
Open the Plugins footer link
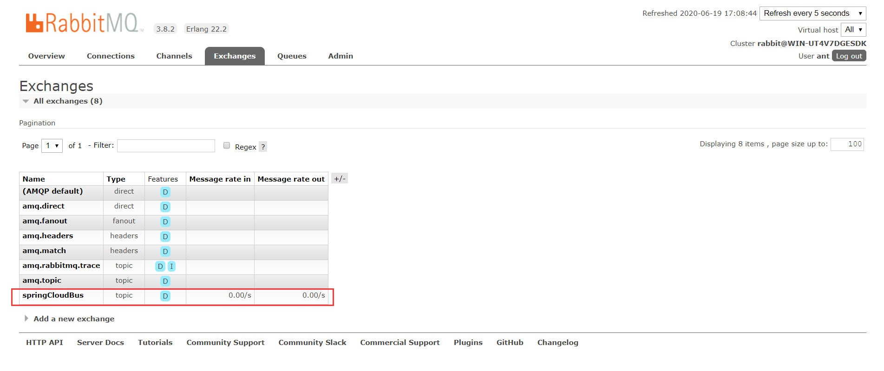468,343
